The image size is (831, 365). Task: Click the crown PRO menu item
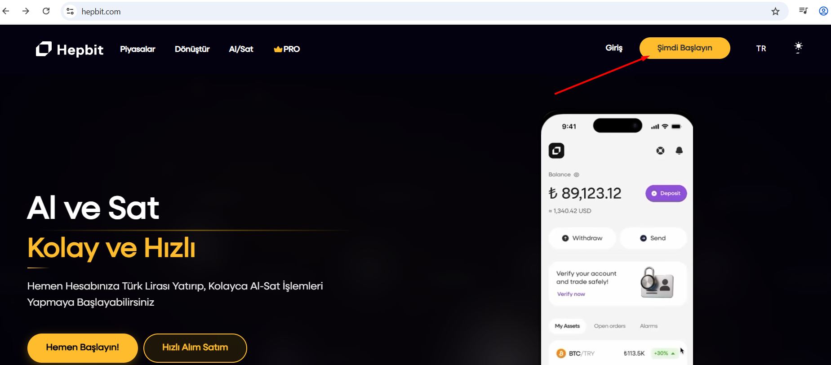pyautogui.click(x=287, y=49)
